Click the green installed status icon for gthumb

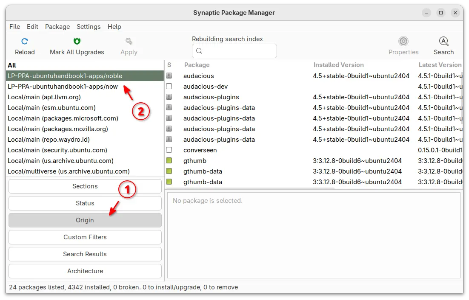pos(169,161)
